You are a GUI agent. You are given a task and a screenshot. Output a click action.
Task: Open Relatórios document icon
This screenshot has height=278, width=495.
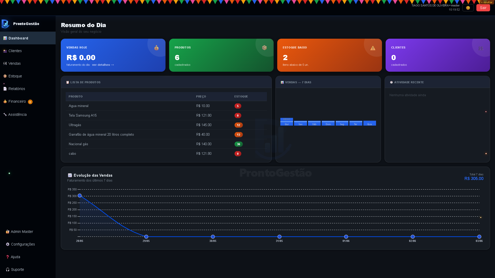(5, 89)
